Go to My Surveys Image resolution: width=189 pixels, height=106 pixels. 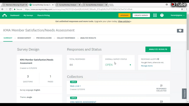click(28, 15)
